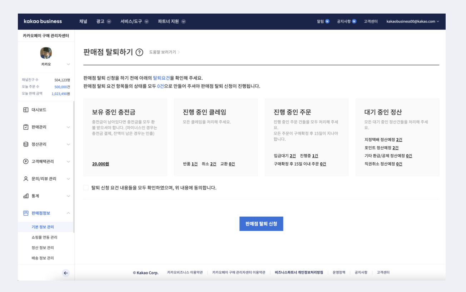466x292 pixels.
Task: Click the 고객혜택관리 P coin icon
Action: click(26, 161)
